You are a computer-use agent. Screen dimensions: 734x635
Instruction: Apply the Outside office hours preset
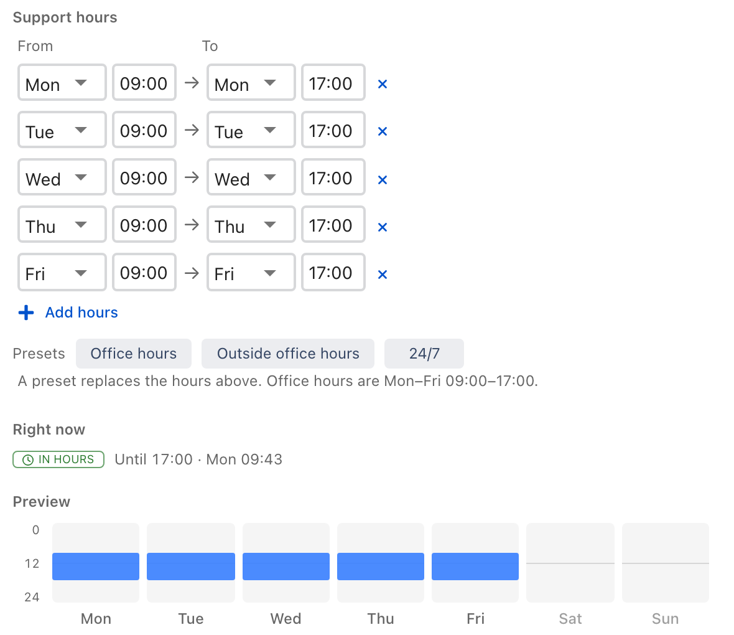coord(288,354)
